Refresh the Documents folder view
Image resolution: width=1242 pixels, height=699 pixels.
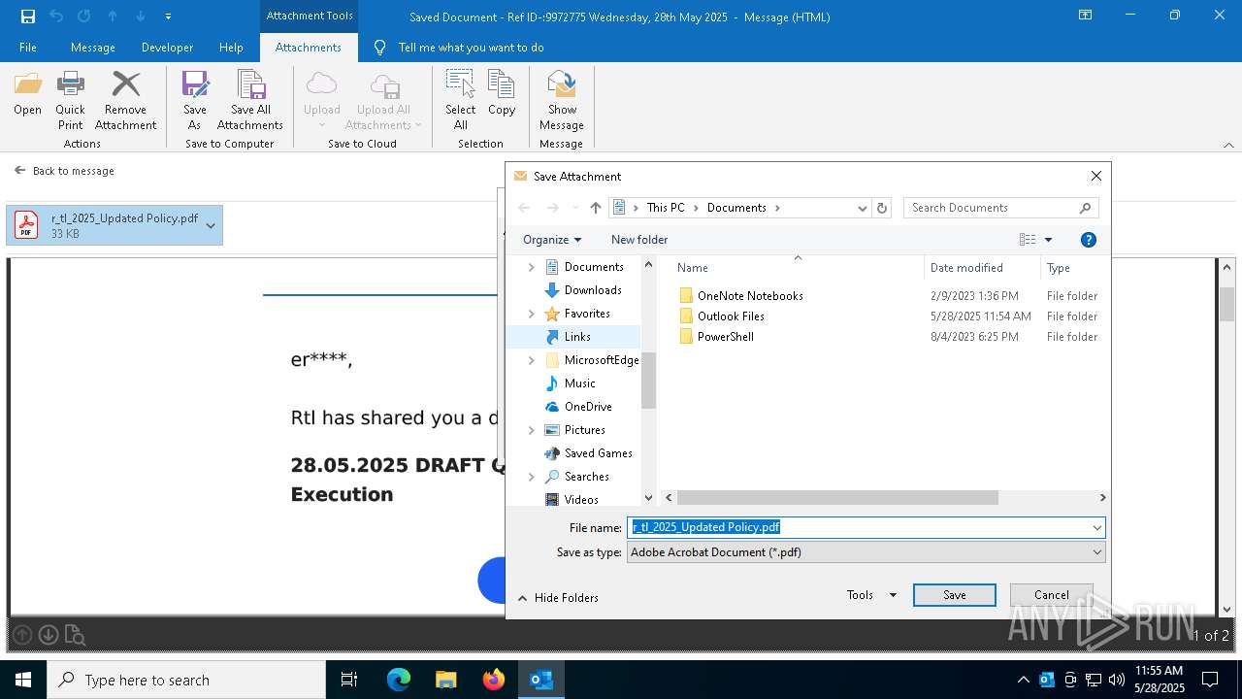tap(882, 208)
